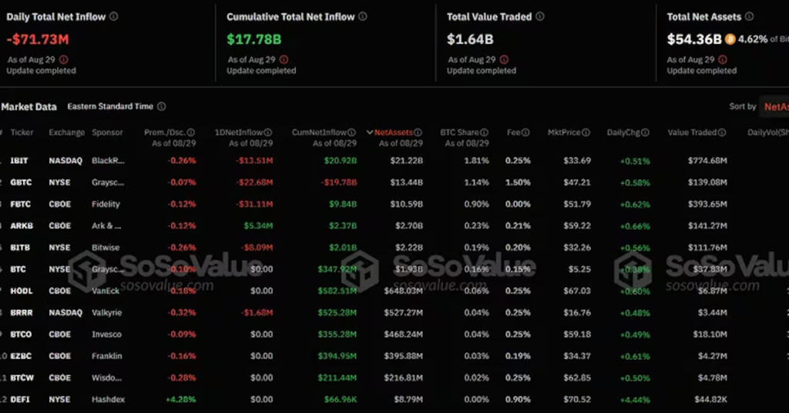This screenshot has width=789, height=413.
Task: Click info icon next to Eastern Standard Time
Action: tap(162, 106)
